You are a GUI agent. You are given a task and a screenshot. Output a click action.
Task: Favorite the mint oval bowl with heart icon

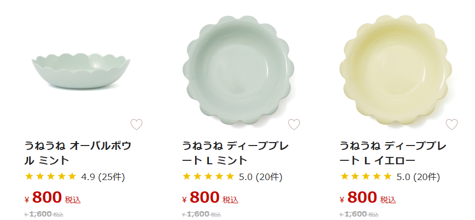click(136, 124)
